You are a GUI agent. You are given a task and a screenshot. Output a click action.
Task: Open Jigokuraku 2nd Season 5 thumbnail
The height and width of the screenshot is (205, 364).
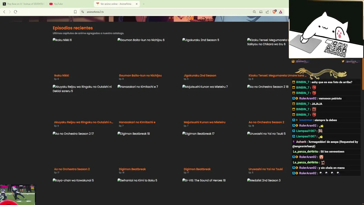[213, 55]
